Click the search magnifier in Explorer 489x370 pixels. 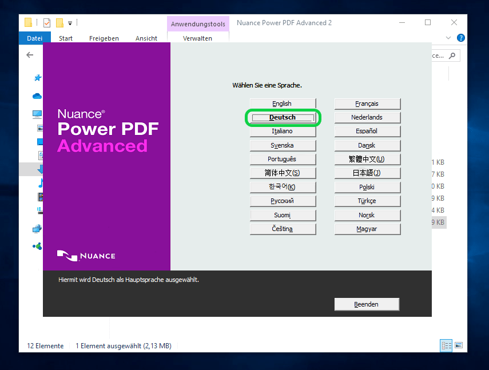[452, 55]
